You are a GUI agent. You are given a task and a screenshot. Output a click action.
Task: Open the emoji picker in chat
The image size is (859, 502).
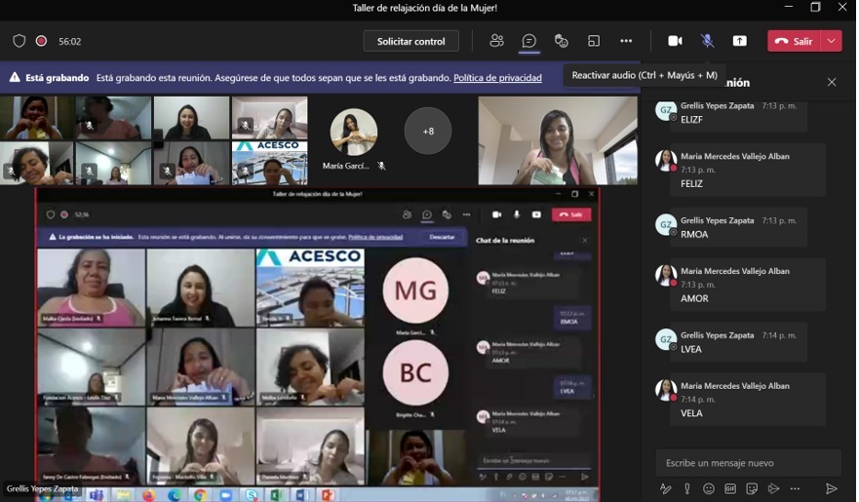(709, 488)
